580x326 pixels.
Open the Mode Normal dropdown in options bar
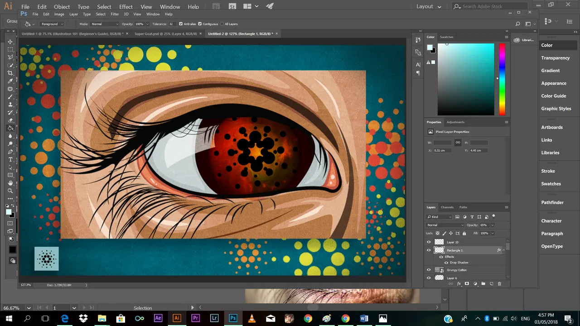pyautogui.click(x=105, y=24)
